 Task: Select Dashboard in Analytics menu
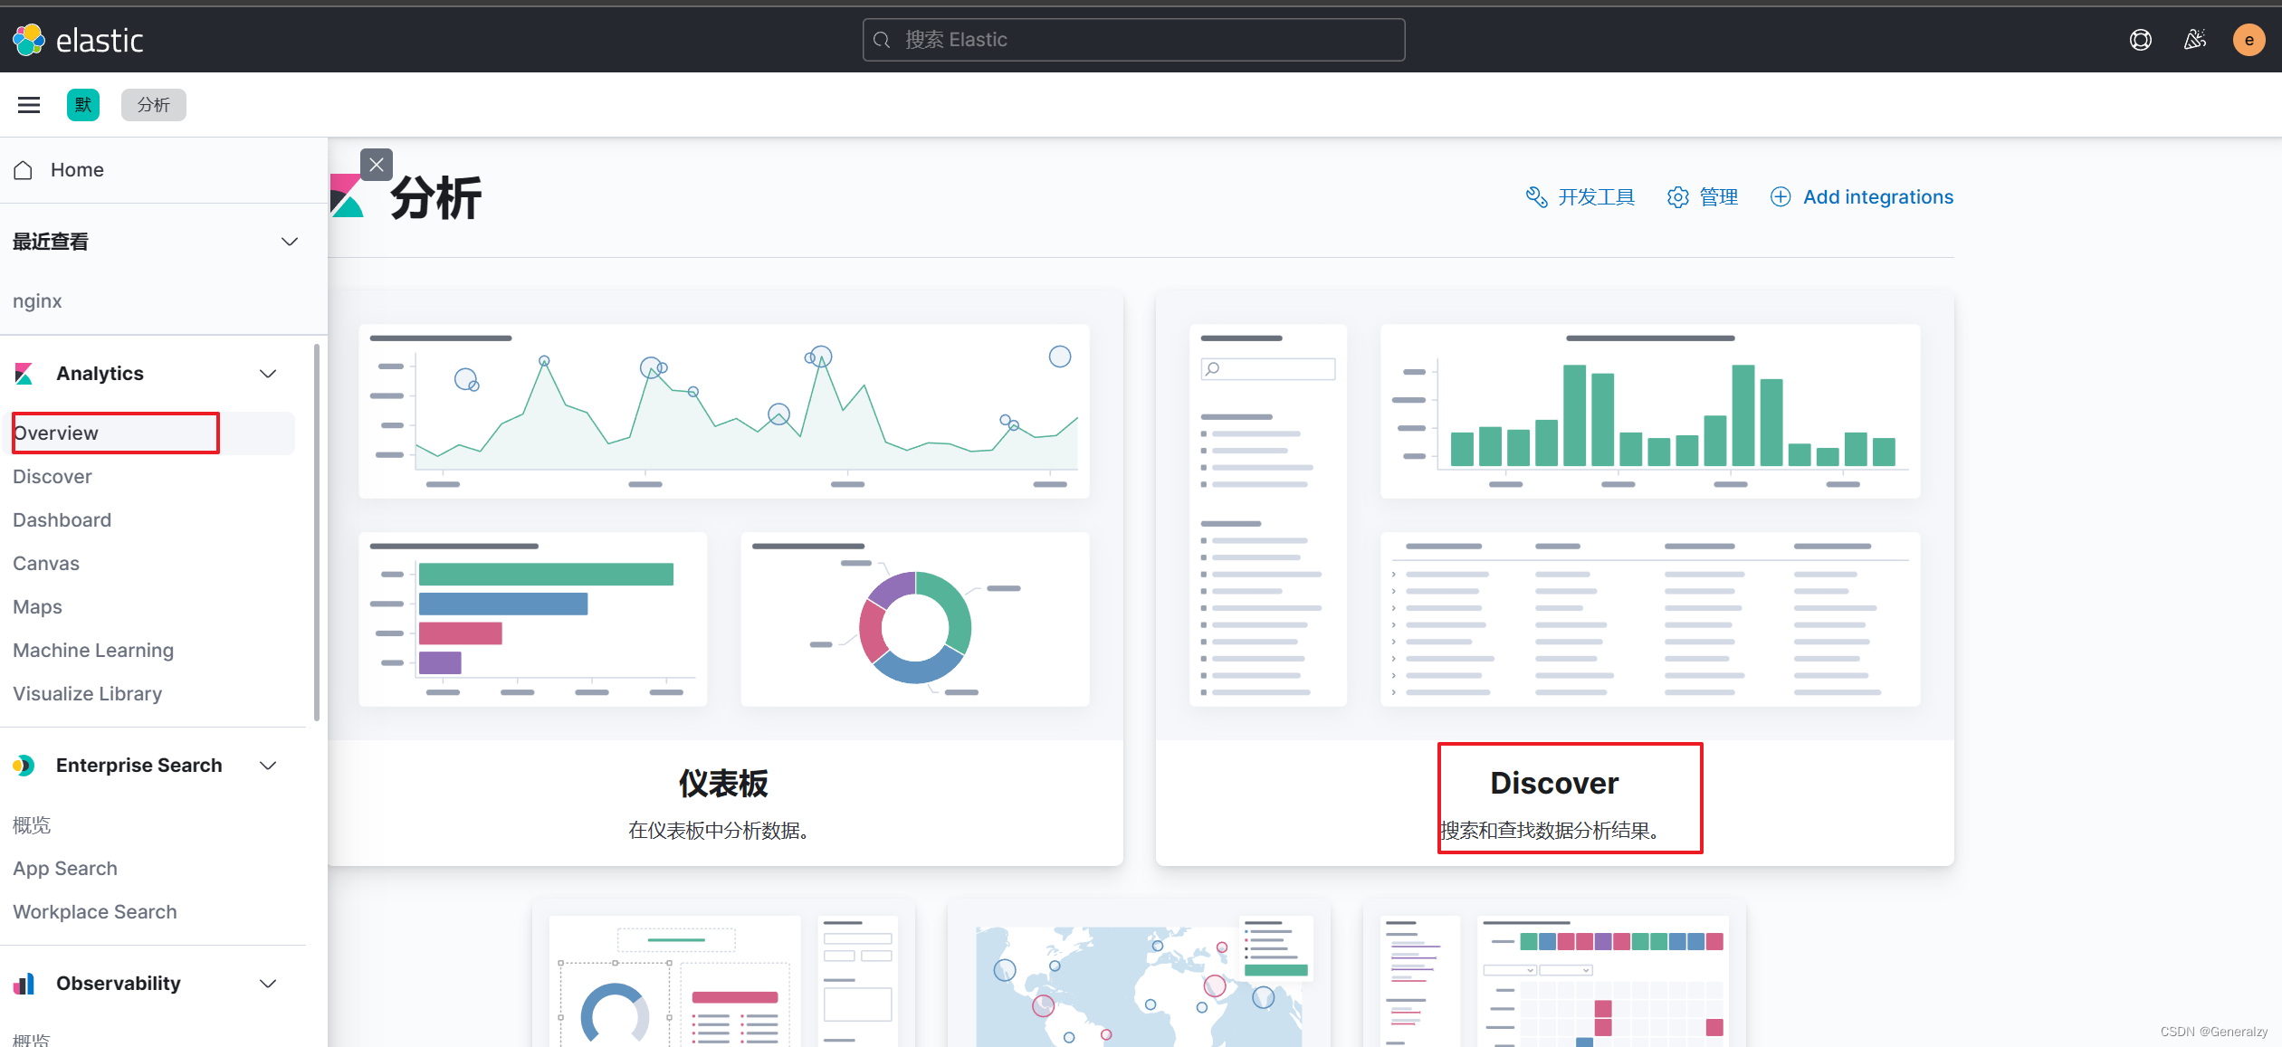62,520
